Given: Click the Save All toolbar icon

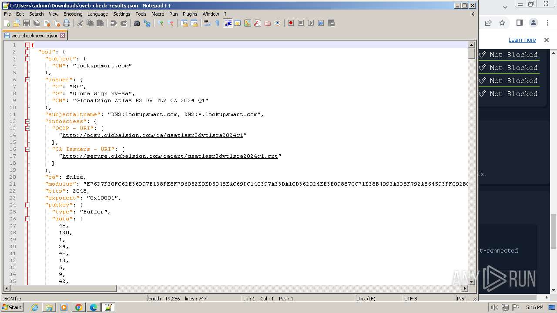Looking at the screenshot, I should [37, 23].
